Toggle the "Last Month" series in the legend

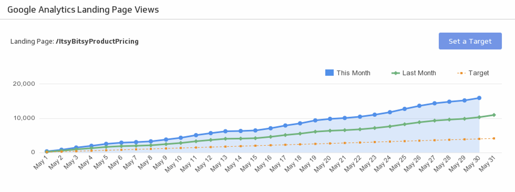[x=419, y=73]
